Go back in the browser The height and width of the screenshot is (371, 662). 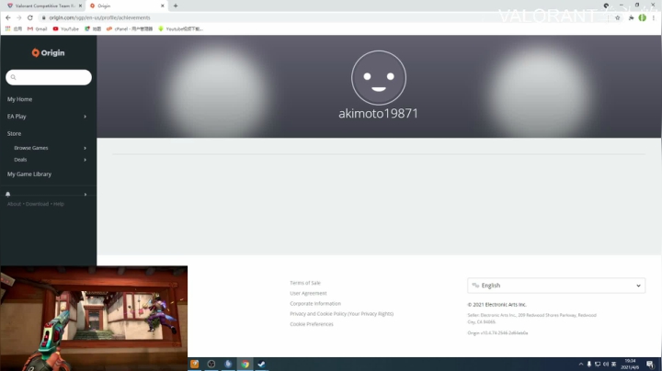point(8,17)
